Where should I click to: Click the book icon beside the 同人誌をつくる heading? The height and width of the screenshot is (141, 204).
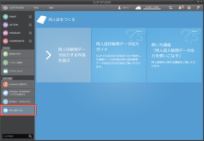point(41,20)
